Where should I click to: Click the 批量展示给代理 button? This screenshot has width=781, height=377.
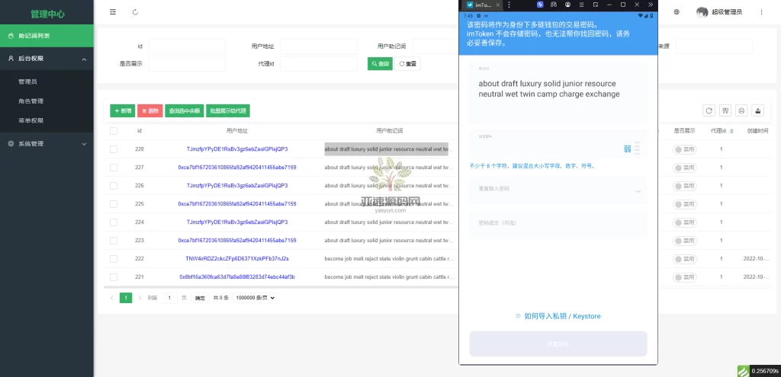pos(228,111)
